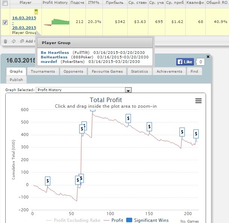Image resolution: width=229 pixels, height=223 pixels.
Task: Open the Be Heartless FullTilt player link
Action: [x=55, y=53]
